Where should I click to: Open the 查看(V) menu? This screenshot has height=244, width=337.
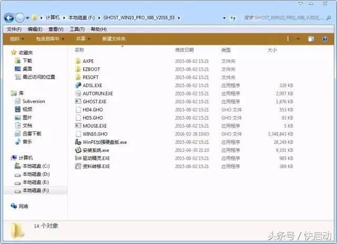56,29
